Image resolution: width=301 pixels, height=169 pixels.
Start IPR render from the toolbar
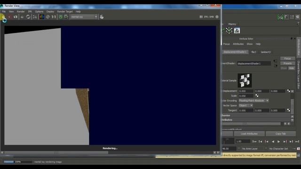pos(22,17)
